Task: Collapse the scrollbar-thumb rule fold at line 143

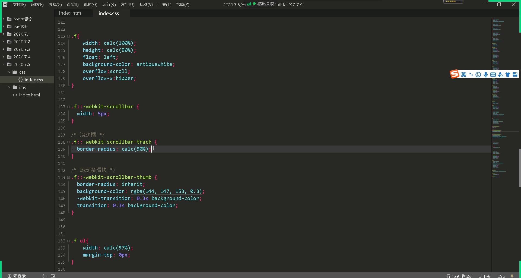Action: click(x=69, y=177)
